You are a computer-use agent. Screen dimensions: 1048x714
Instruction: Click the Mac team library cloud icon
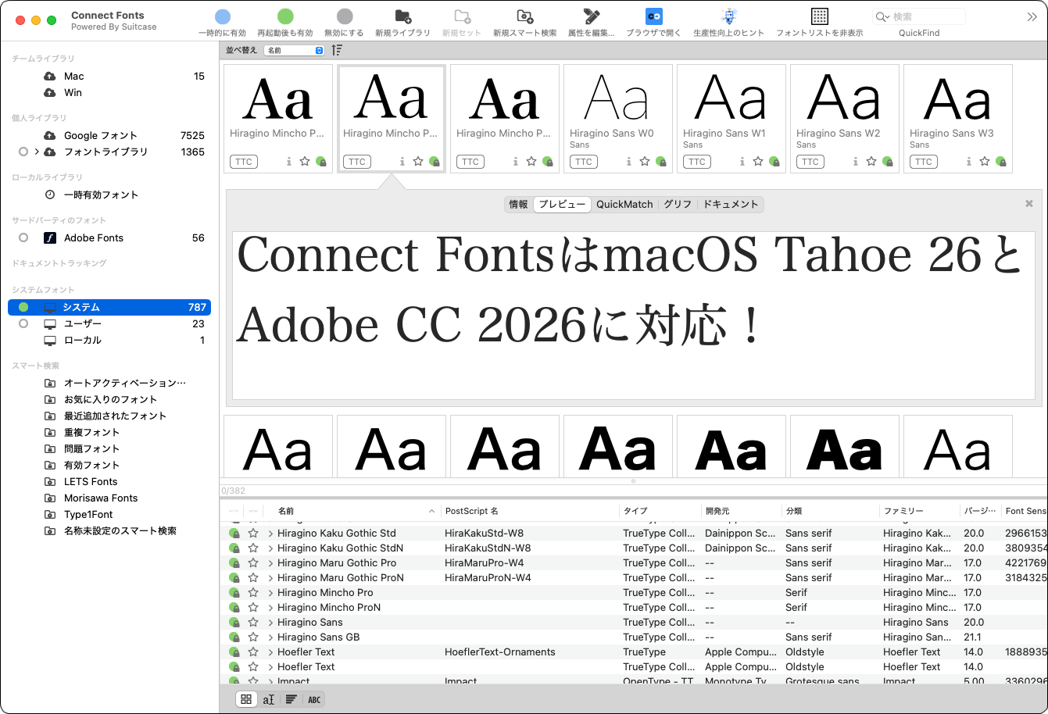(50, 77)
